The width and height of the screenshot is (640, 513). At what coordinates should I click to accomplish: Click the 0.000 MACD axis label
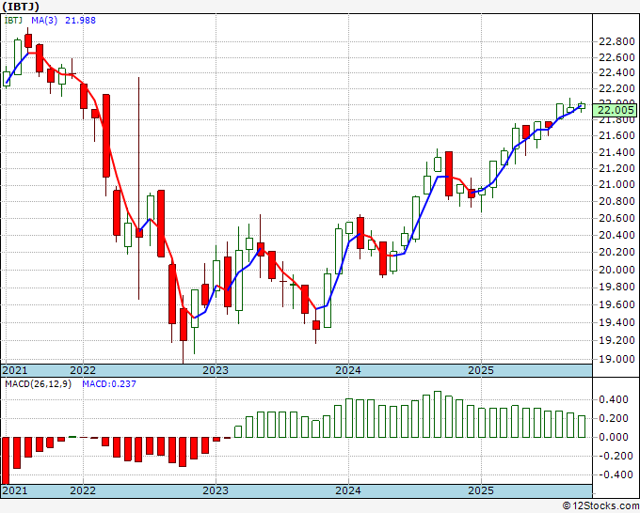coord(614,437)
